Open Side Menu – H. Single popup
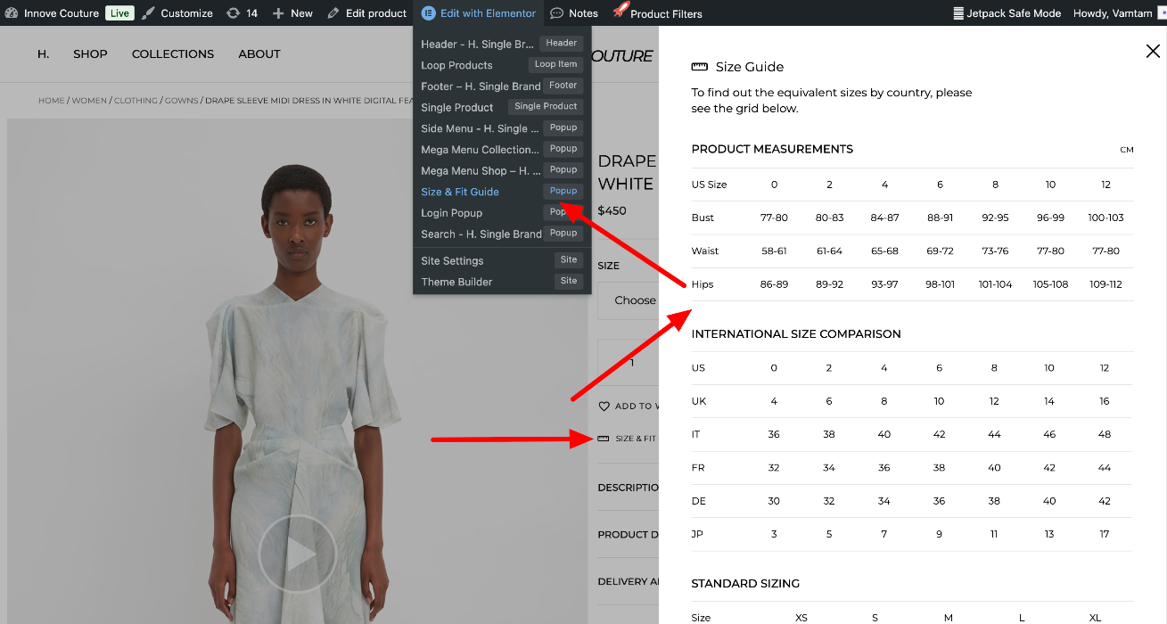The height and width of the screenshot is (624, 1167). [501, 128]
